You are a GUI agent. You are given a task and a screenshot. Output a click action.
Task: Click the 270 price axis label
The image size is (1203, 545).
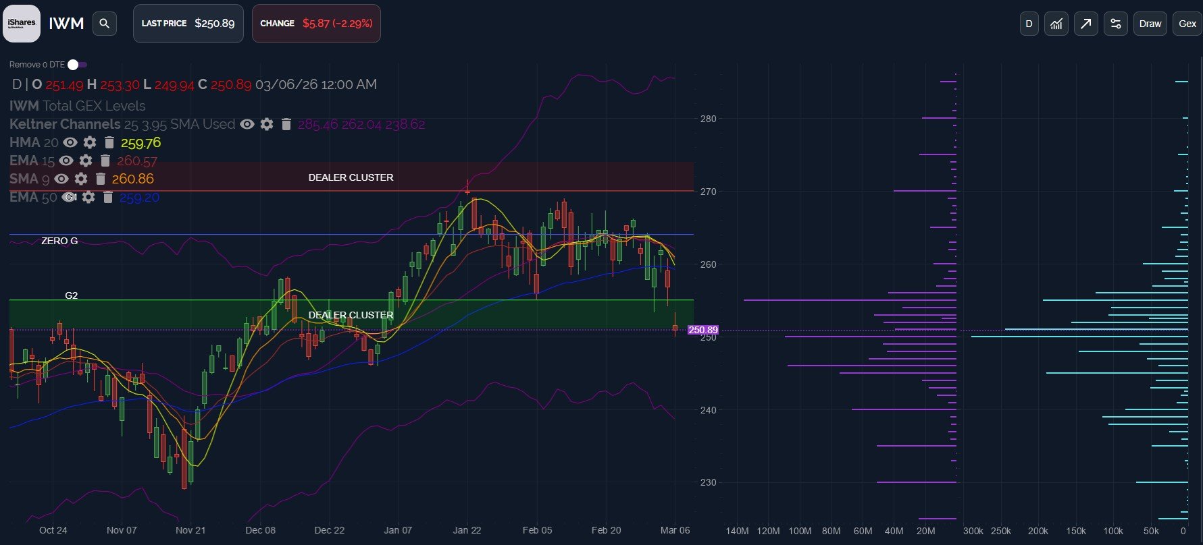[x=708, y=192]
